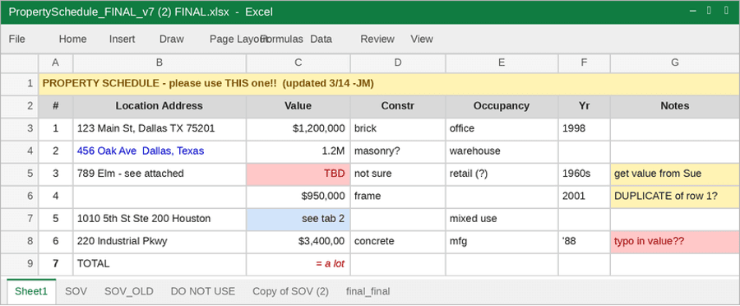Select the TOTAL label cell

click(160, 264)
